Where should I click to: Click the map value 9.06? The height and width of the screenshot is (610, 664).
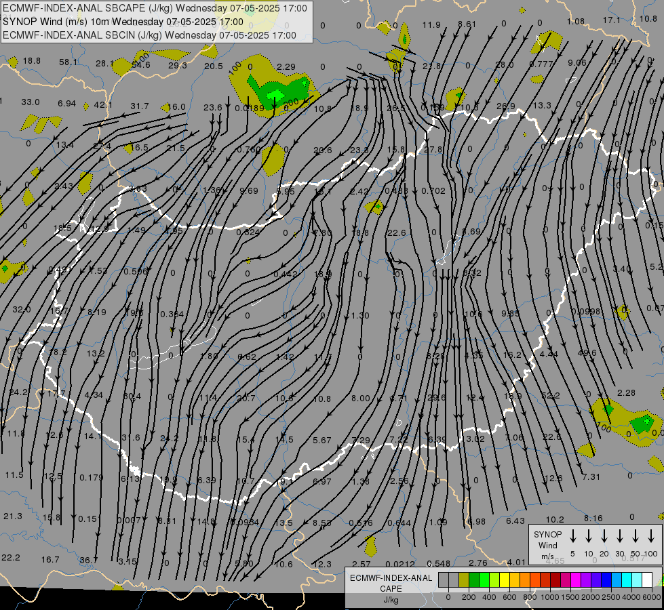click(x=577, y=62)
